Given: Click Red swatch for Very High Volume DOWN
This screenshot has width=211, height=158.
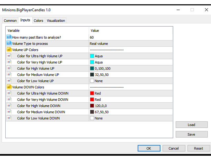Looking at the screenshot, I should [x=92, y=99].
